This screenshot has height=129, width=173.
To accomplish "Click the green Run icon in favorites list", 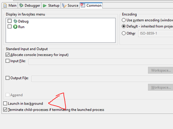I will point(15,27).
